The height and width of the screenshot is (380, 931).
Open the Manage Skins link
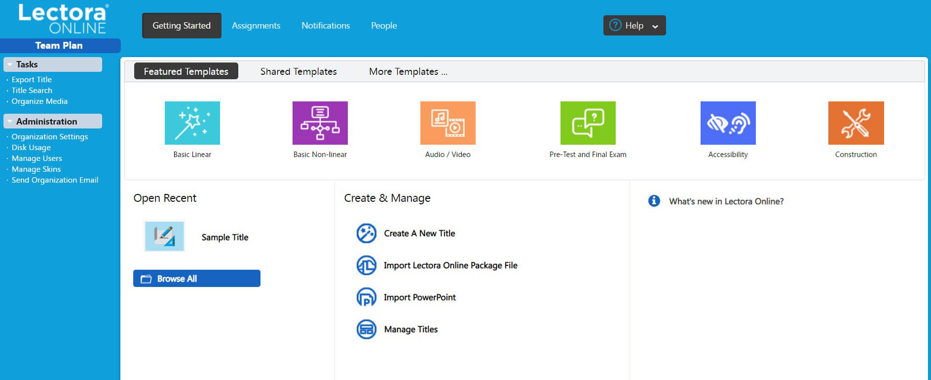[x=37, y=169]
